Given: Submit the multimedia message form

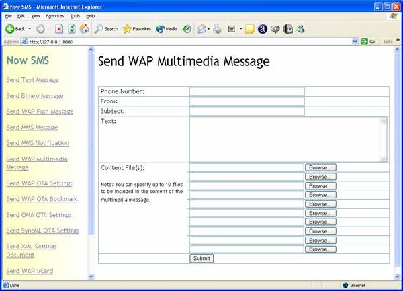Looking at the screenshot, I should click(201, 259).
